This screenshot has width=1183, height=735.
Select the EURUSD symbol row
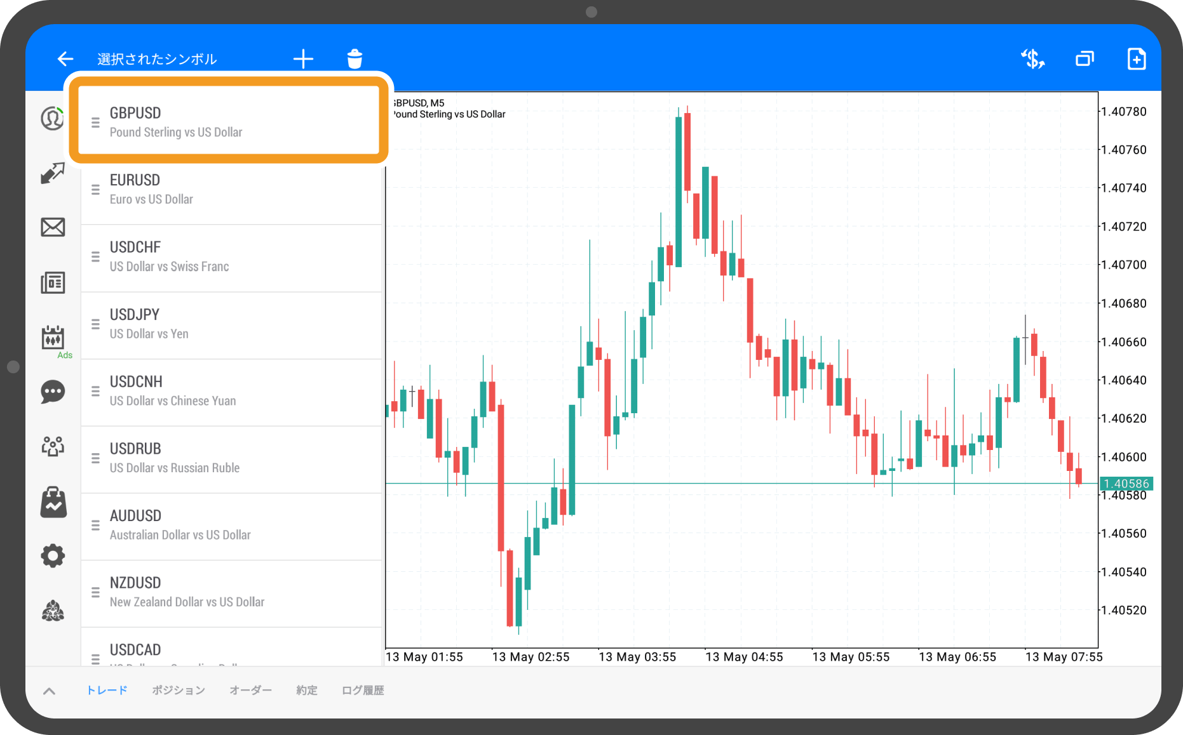[231, 190]
